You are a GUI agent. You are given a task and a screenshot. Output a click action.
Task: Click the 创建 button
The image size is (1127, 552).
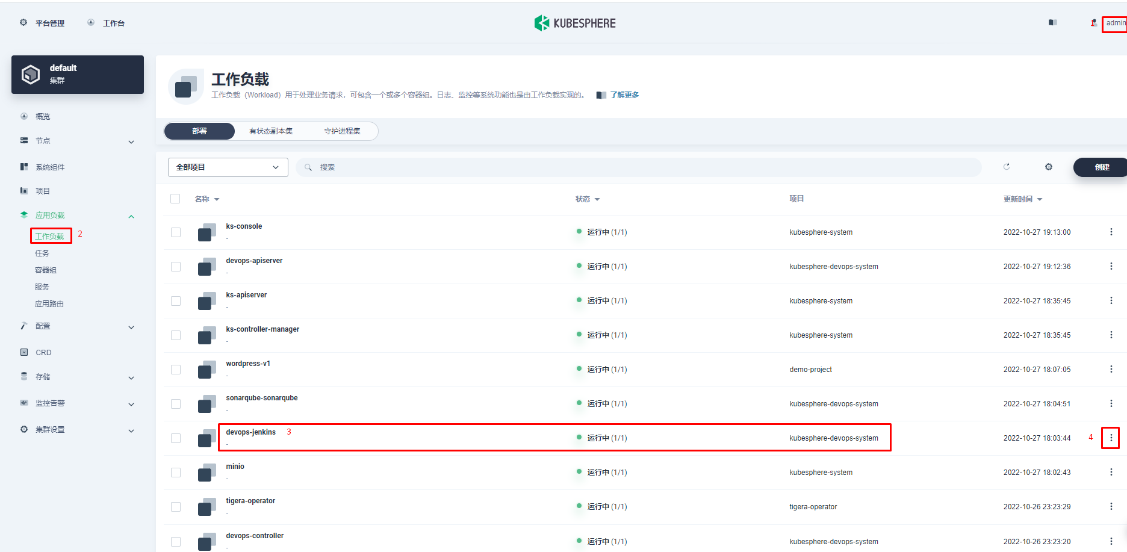tap(1101, 167)
